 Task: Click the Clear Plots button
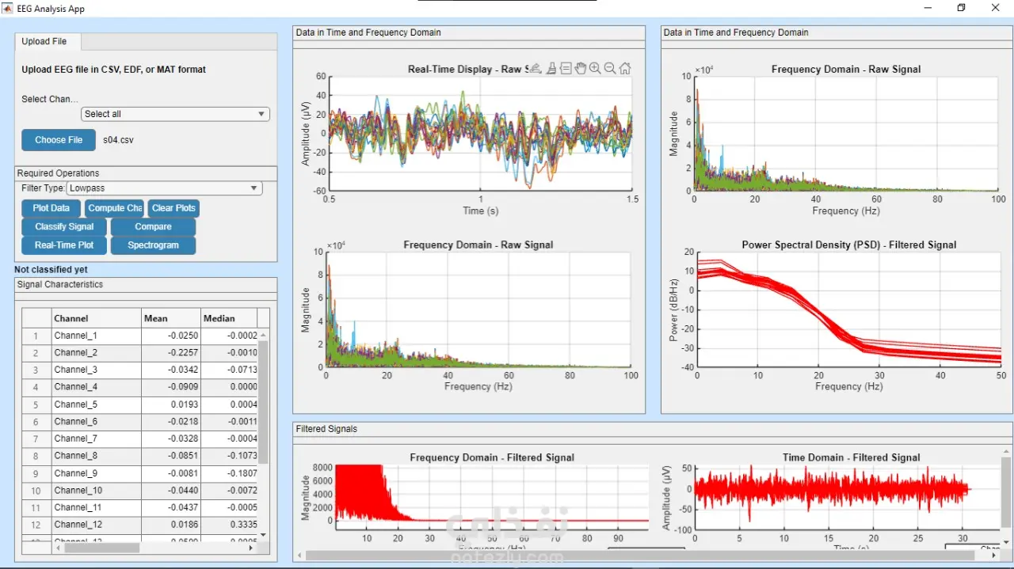pyautogui.click(x=174, y=208)
